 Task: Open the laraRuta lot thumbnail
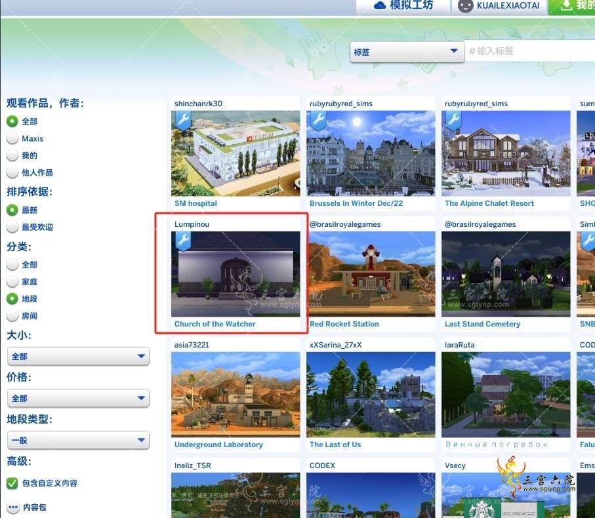coord(506,394)
